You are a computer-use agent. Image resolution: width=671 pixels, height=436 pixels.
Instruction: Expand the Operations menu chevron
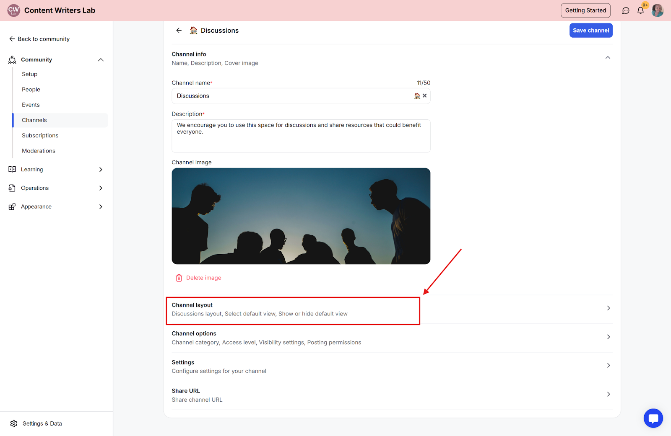(x=101, y=188)
